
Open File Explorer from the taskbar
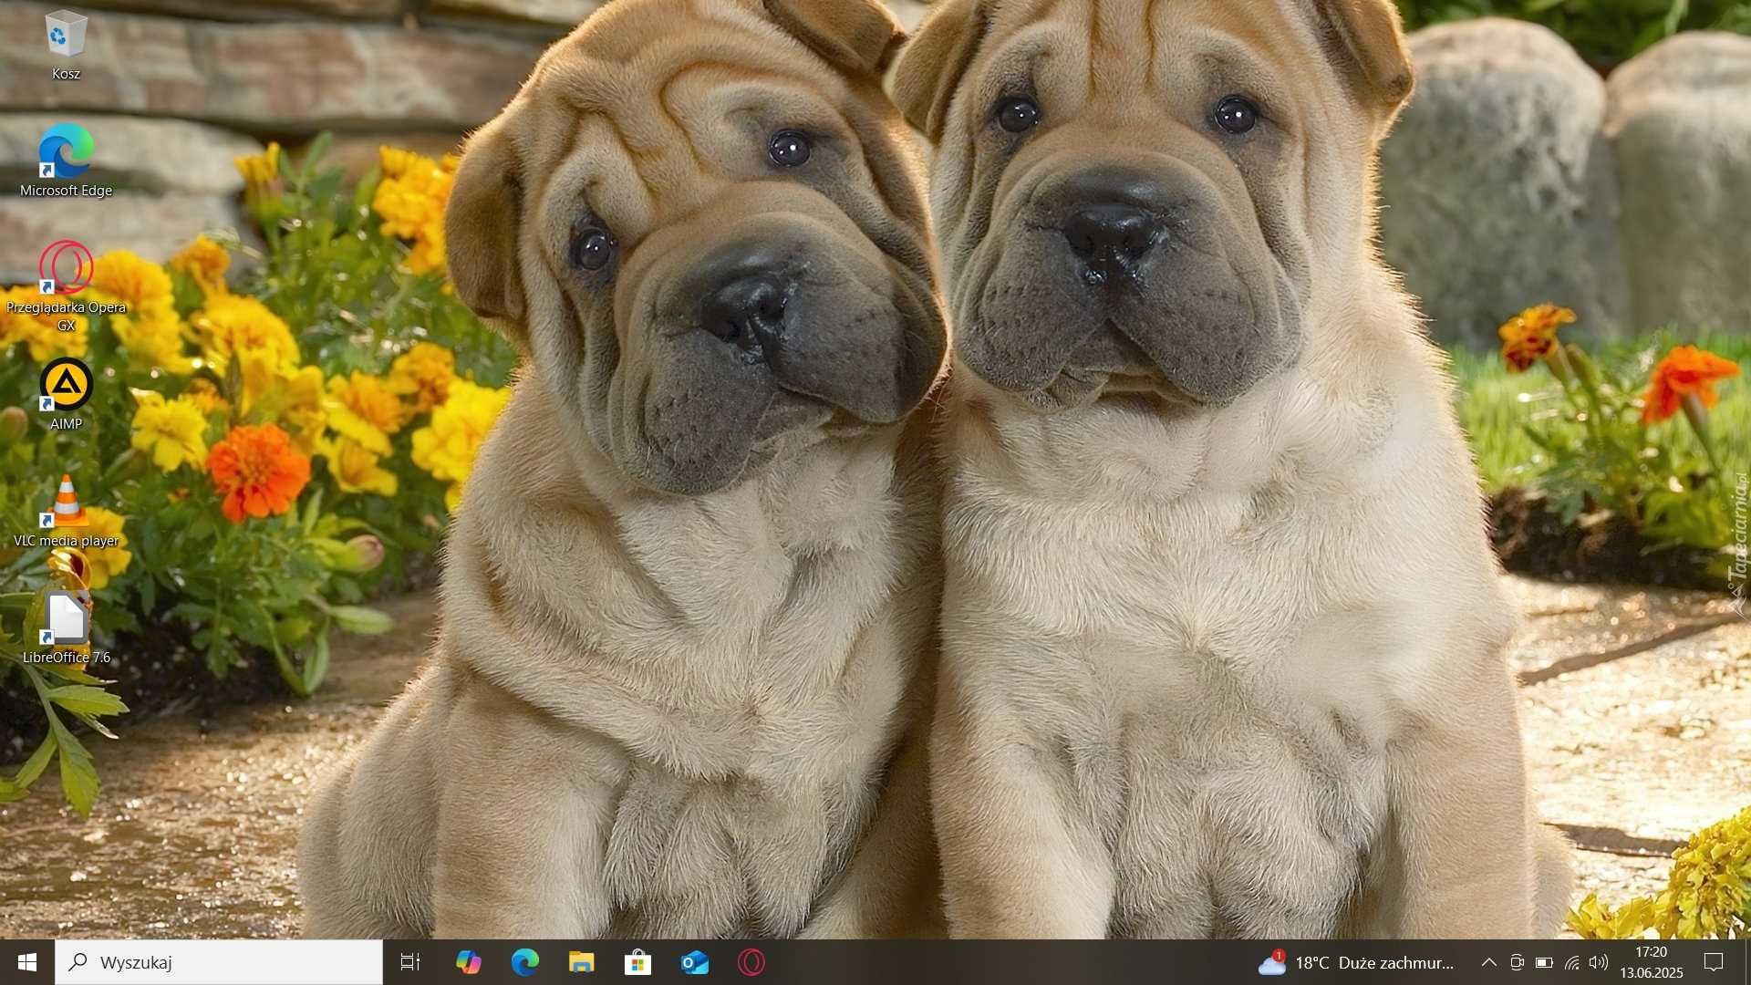[582, 962]
